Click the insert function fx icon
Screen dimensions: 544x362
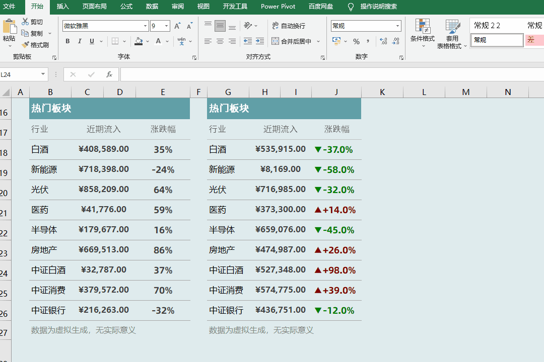click(x=109, y=74)
